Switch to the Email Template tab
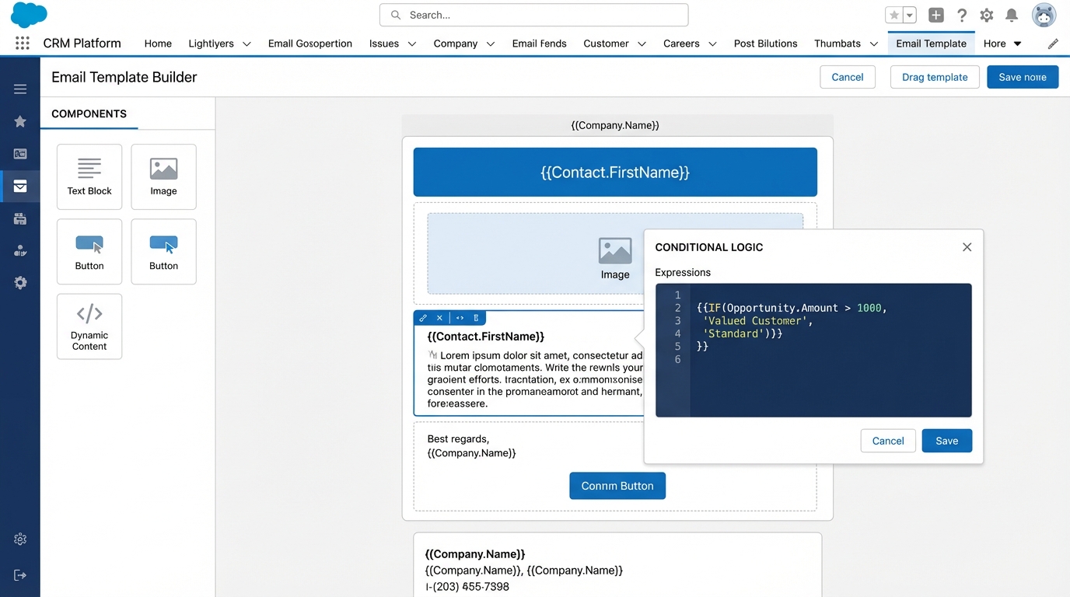The height and width of the screenshot is (597, 1070). (931, 44)
